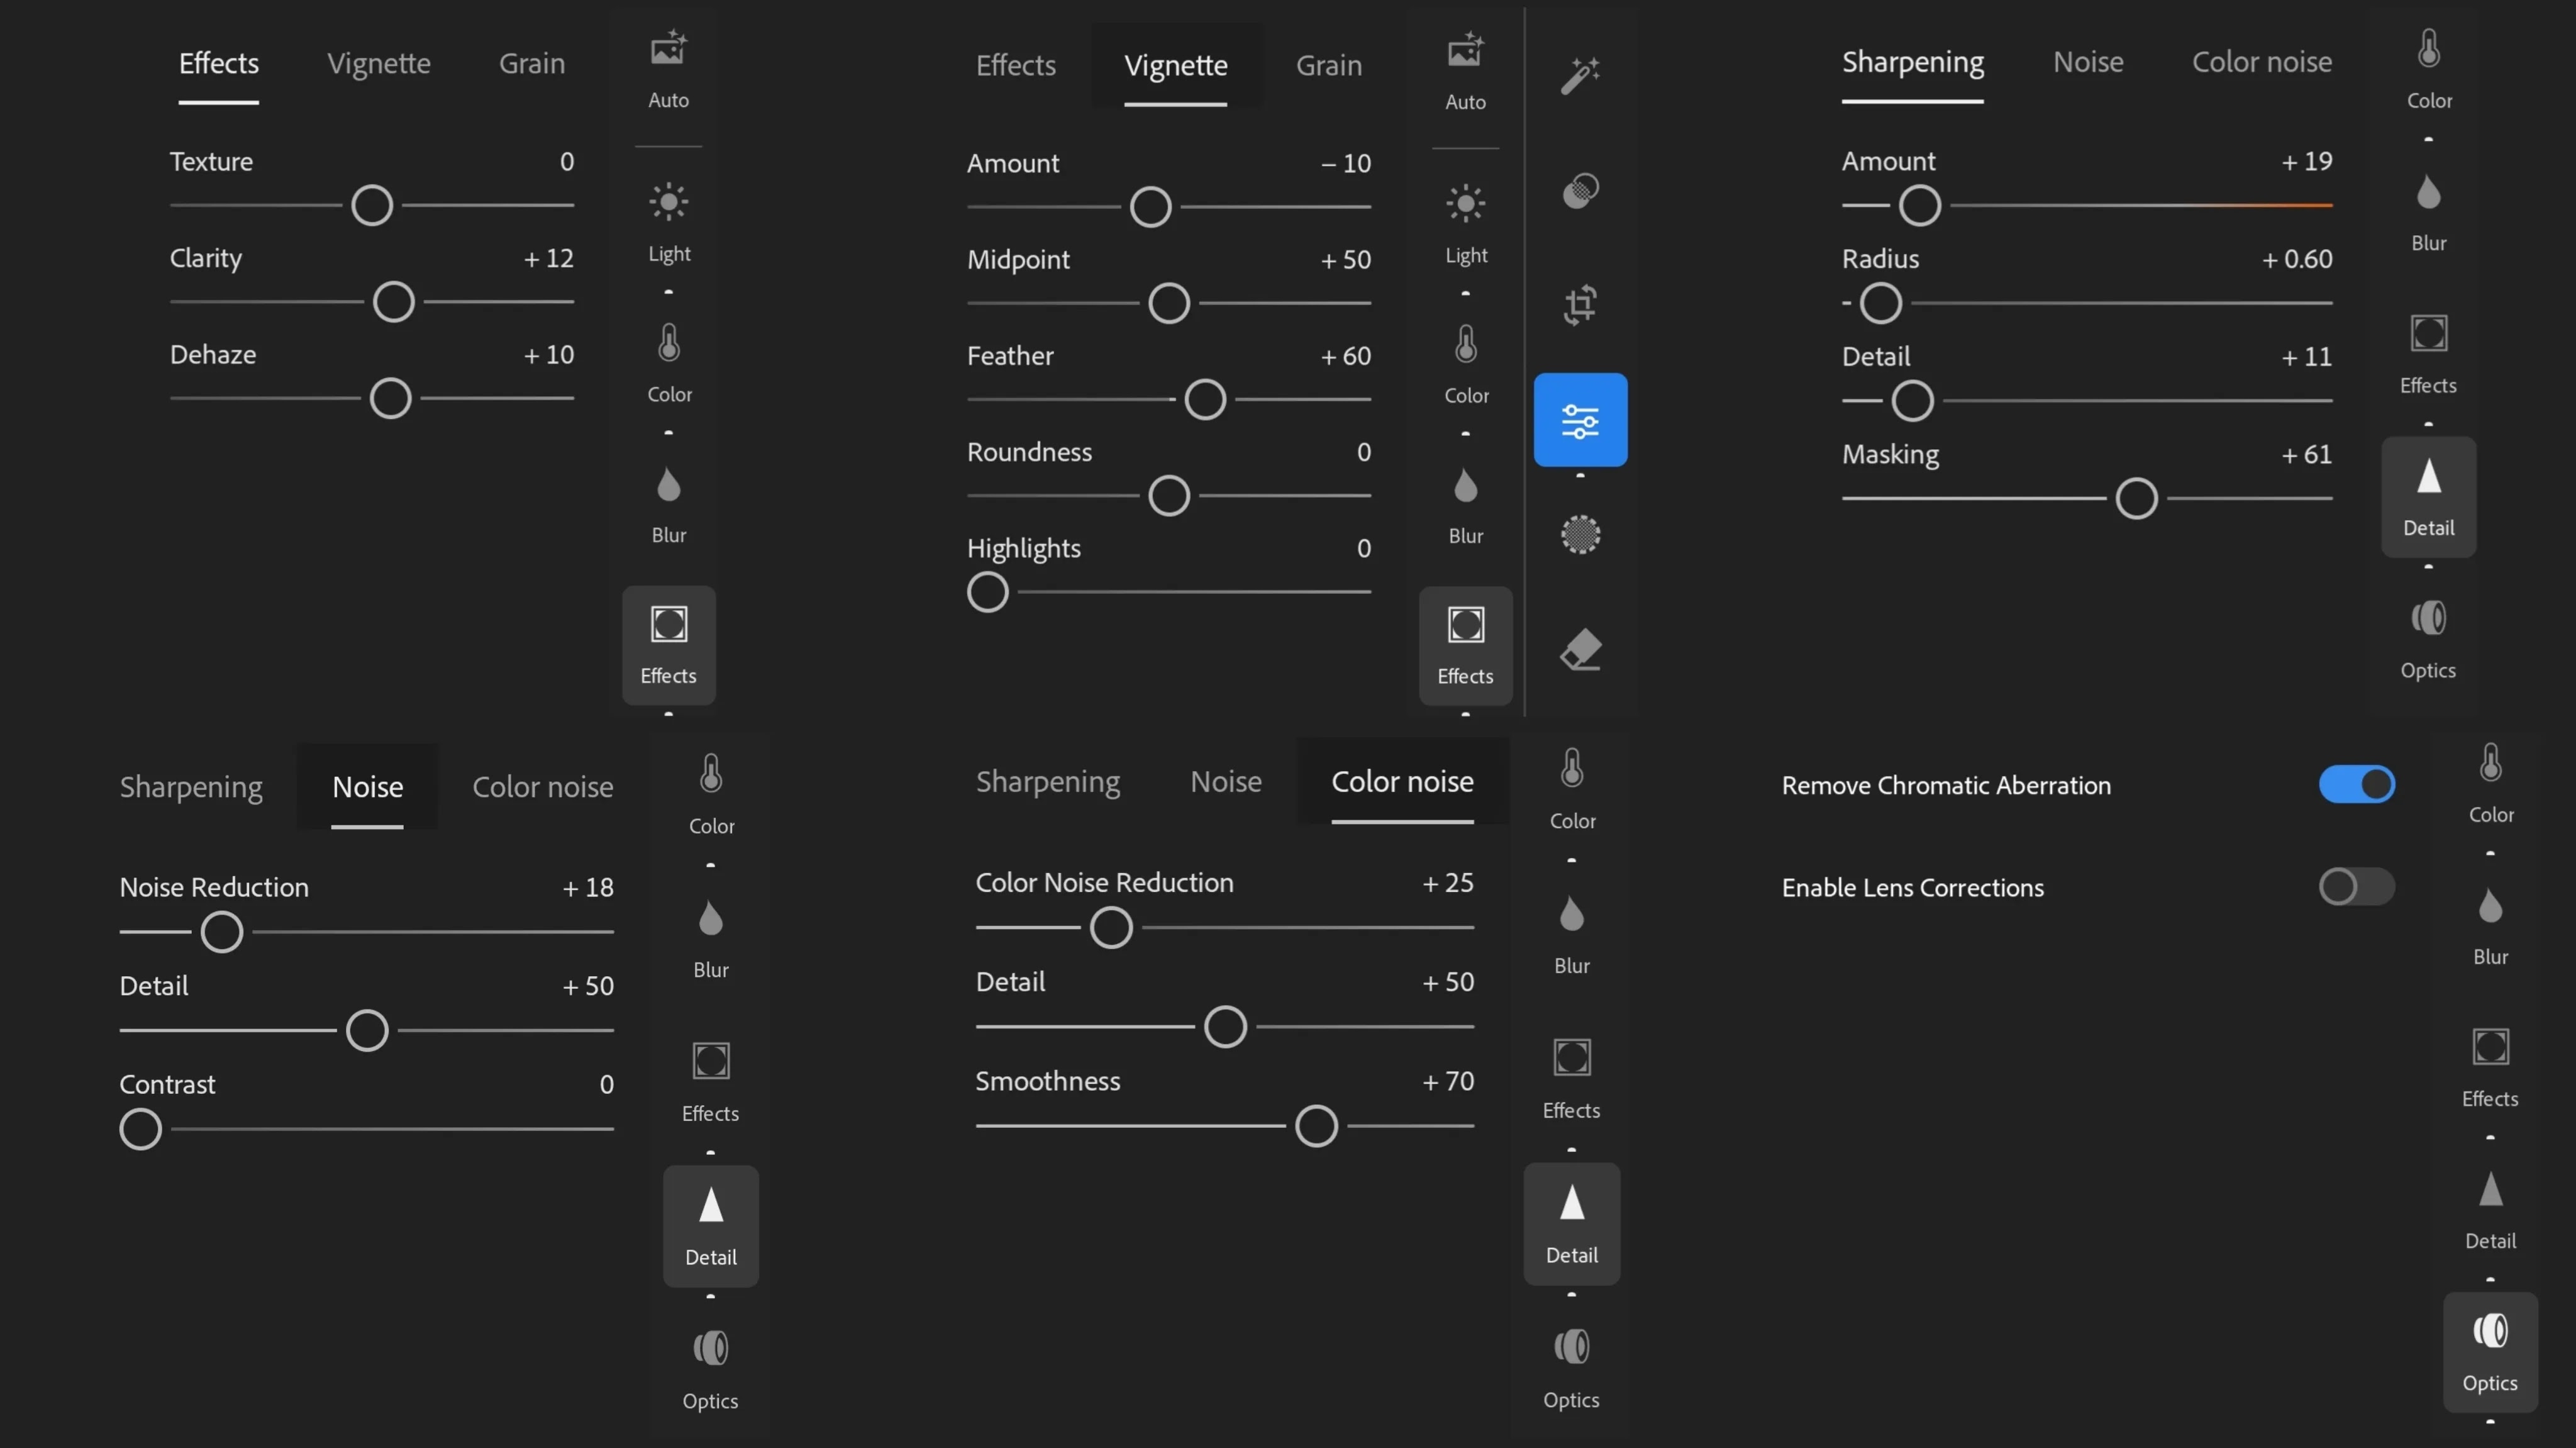Select the magic wand quick actions tool
The width and height of the screenshot is (2576, 1448).
pos(1580,76)
